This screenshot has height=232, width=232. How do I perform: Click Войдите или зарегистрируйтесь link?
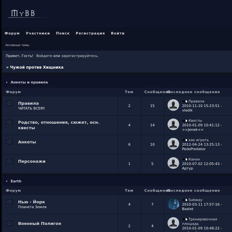click(67, 56)
